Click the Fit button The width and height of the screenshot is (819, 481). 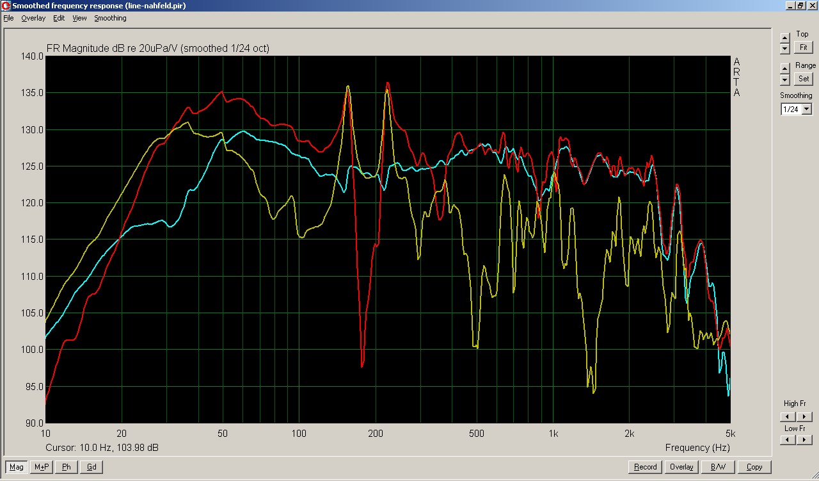point(803,47)
